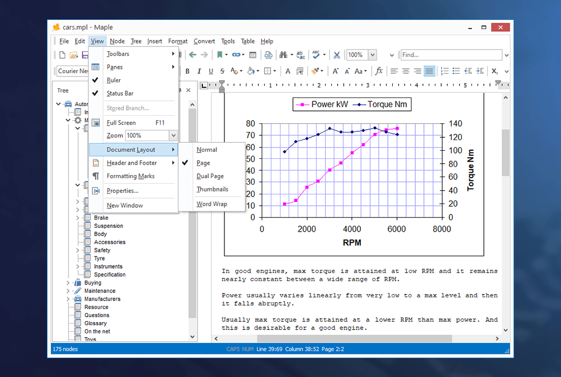Screen dimensions: 561x377
Task: Uncheck Status Bar in View menu
Action: coord(120,93)
